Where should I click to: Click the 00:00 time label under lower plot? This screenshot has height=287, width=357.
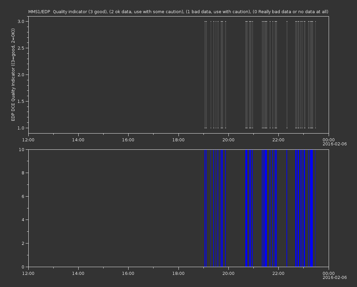[x=329, y=274]
